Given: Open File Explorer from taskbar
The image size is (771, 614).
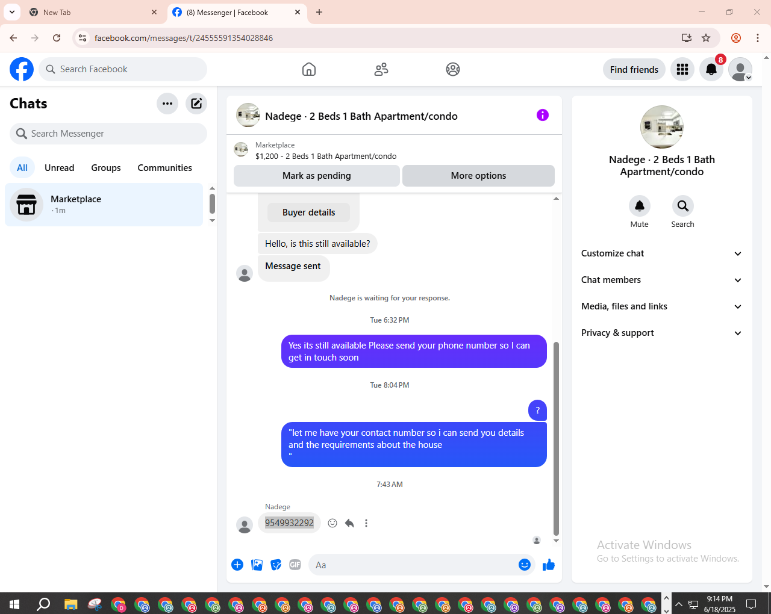Looking at the screenshot, I should pyautogui.click(x=71, y=604).
